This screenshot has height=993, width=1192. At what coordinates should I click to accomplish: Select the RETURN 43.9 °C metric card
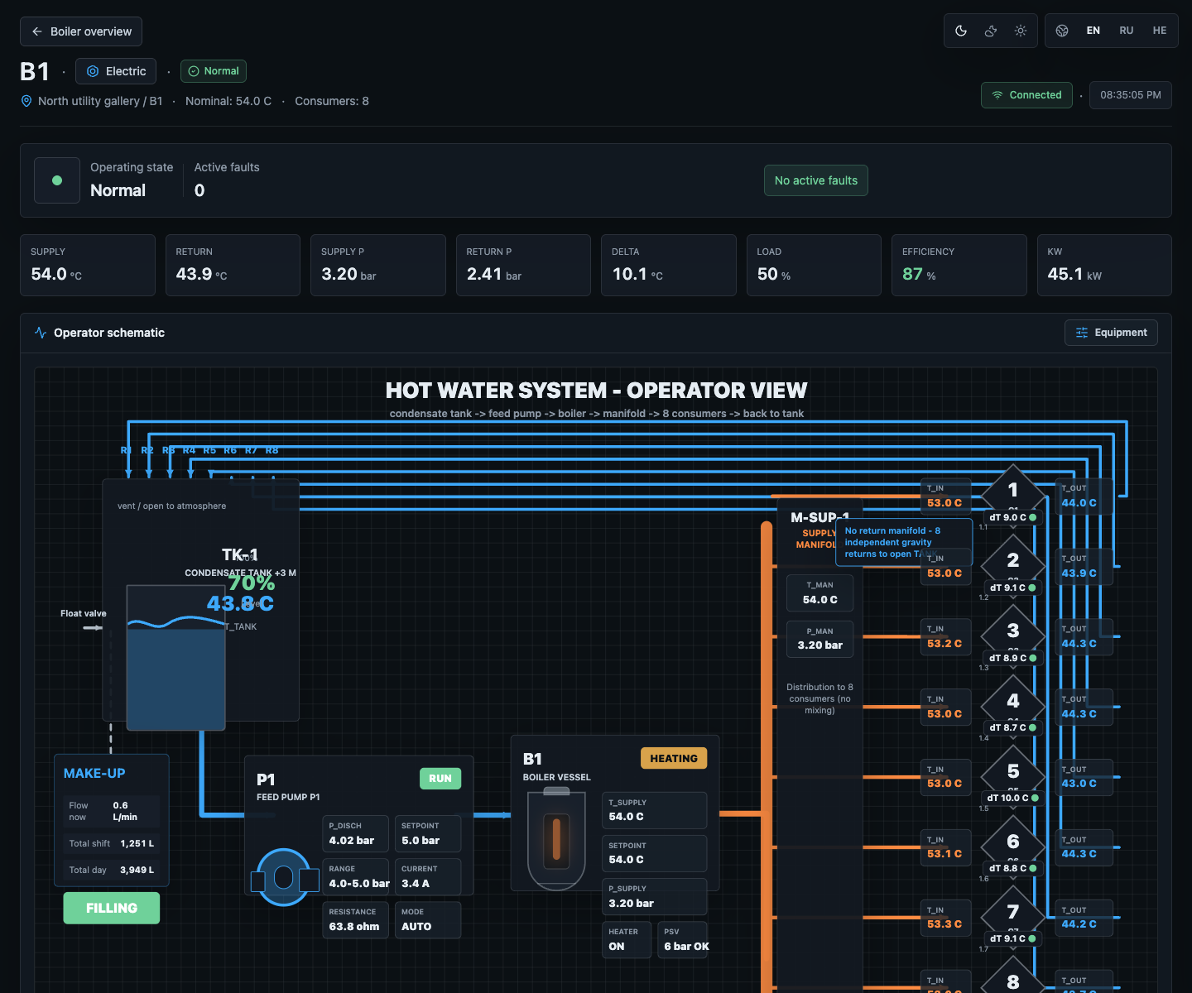click(233, 265)
